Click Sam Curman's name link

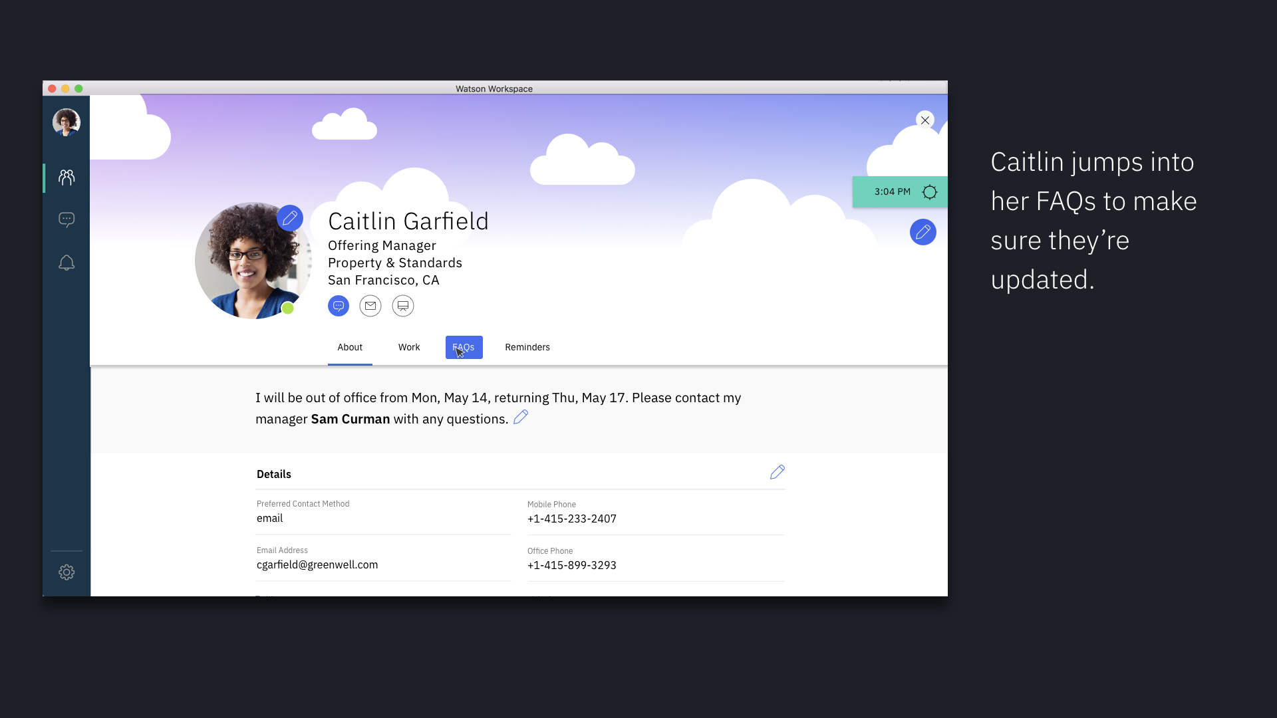pyautogui.click(x=351, y=419)
